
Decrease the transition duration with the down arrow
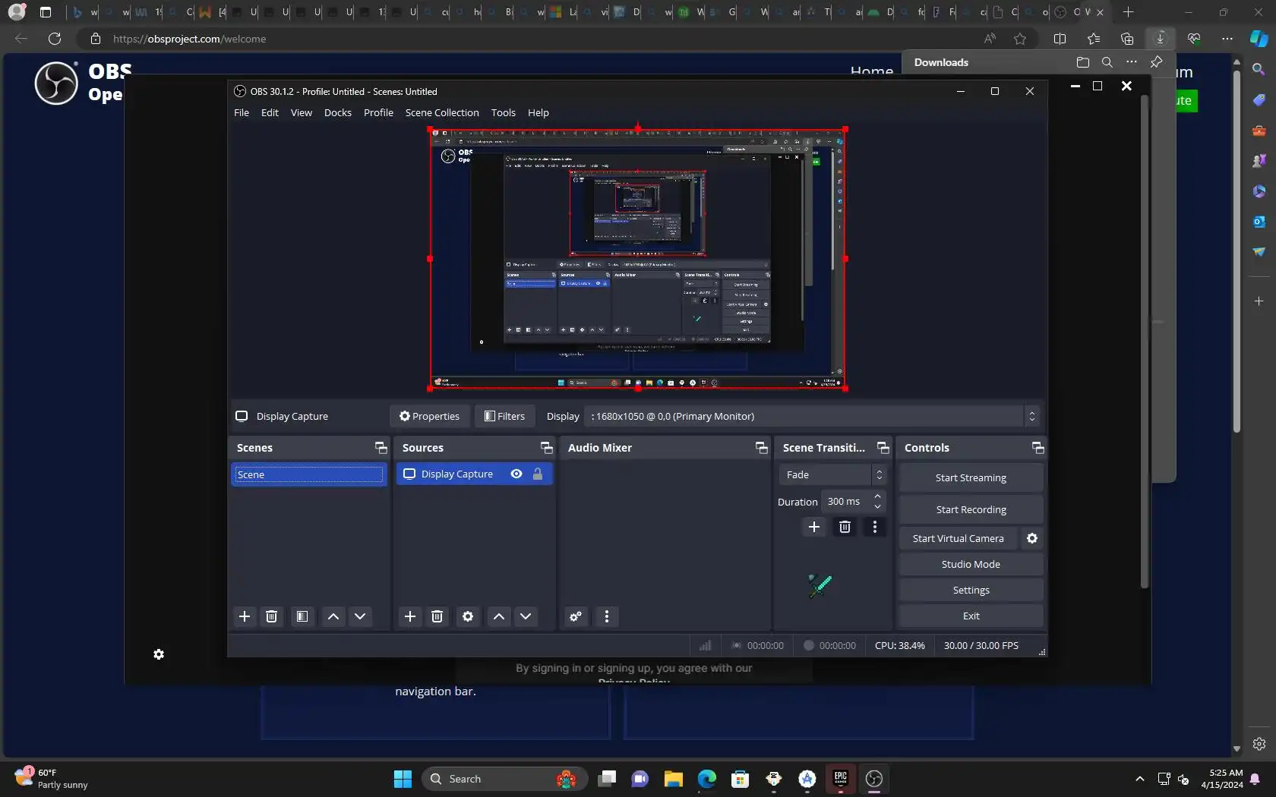pos(878,506)
